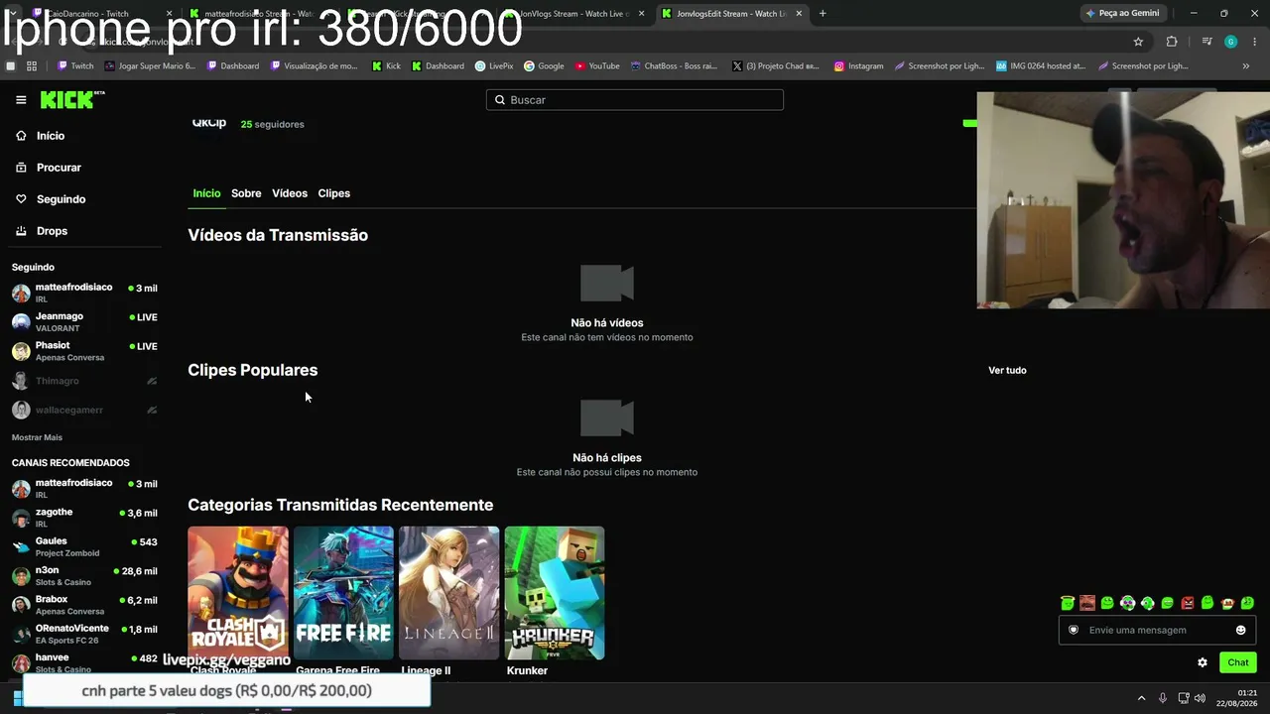1270x714 pixels.
Task: Open offline channel Thimagro
Action: 84,381
